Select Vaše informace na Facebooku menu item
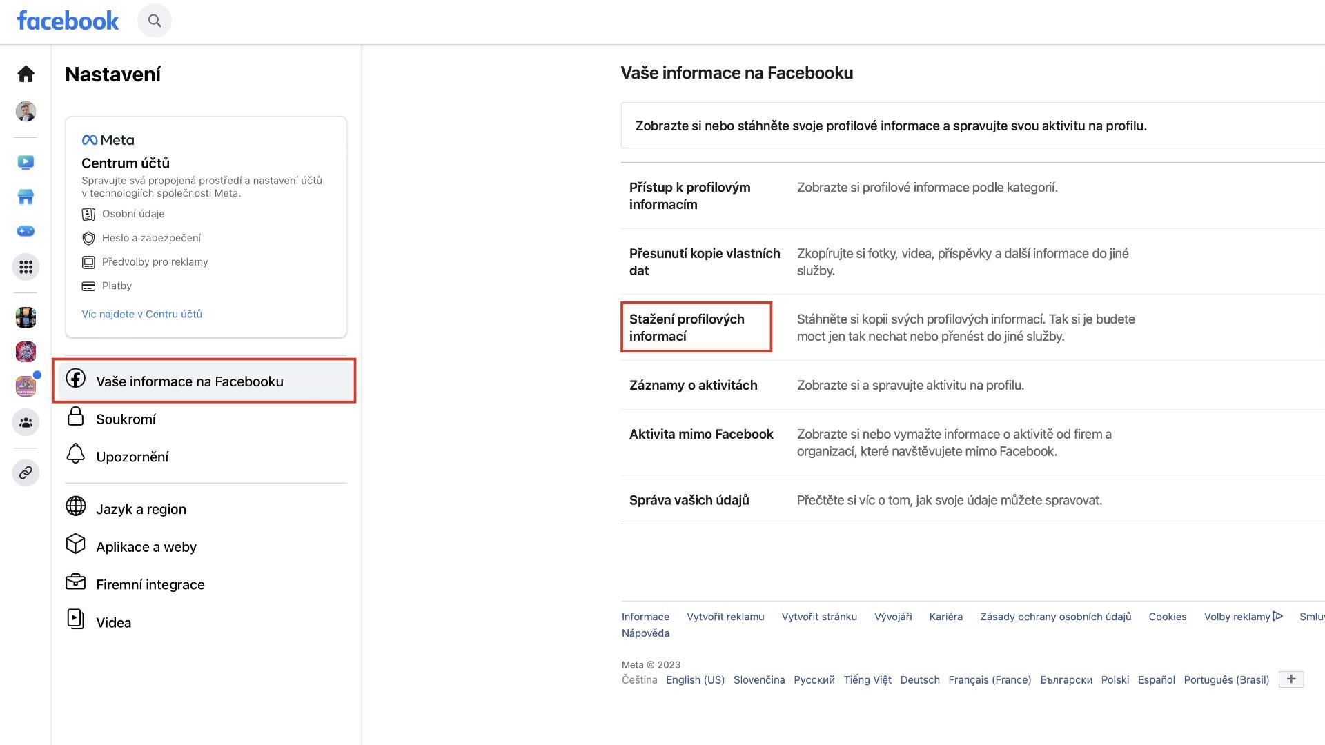1325x745 pixels. point(204,381)
